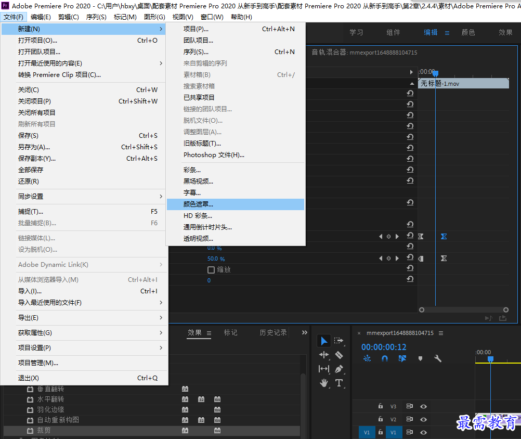Select the Pen tool

338,369
